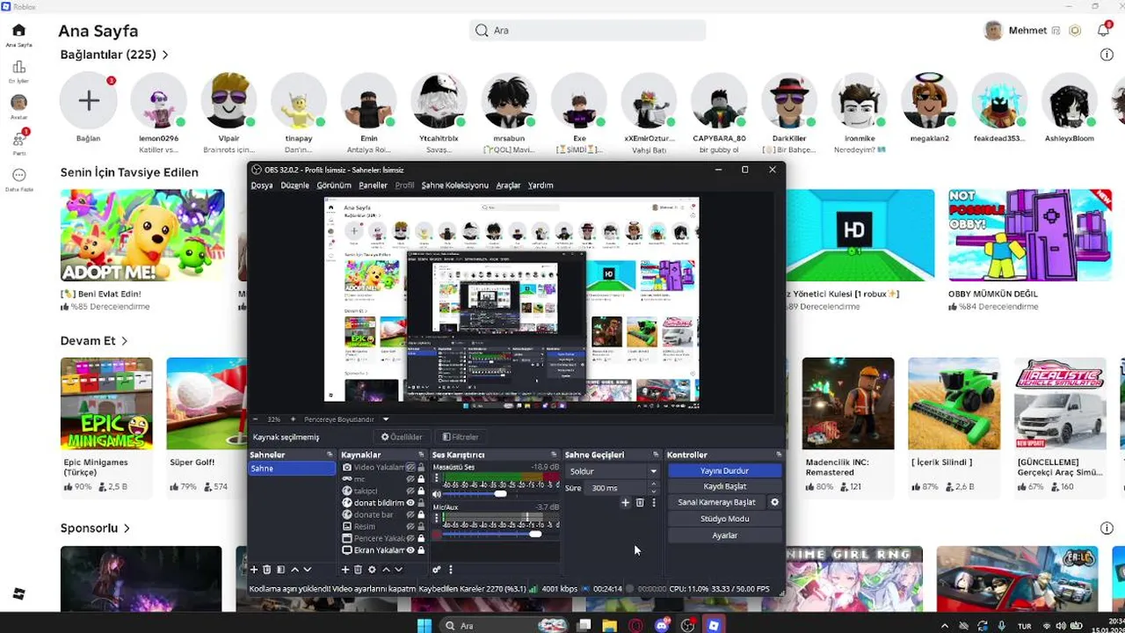Screen dimensions: 1125x633
Task: Show the takipci source
Action: click(x=410, y=491)
